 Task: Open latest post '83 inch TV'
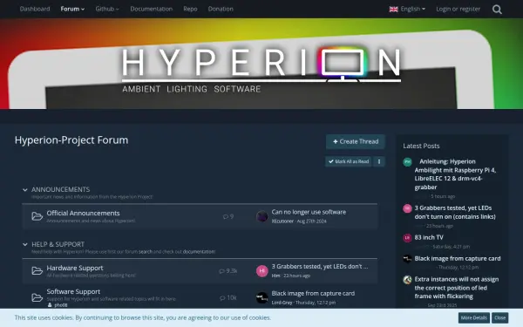point(429,237)
